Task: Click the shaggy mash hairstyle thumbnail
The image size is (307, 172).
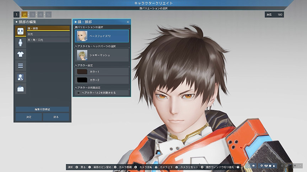Action: [82, 55]
